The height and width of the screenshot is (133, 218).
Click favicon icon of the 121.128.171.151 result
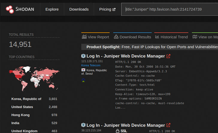[x=83, y=56]
